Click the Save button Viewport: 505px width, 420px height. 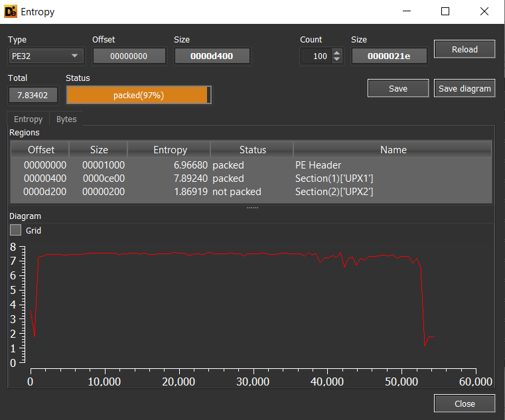tap(398, 88)
